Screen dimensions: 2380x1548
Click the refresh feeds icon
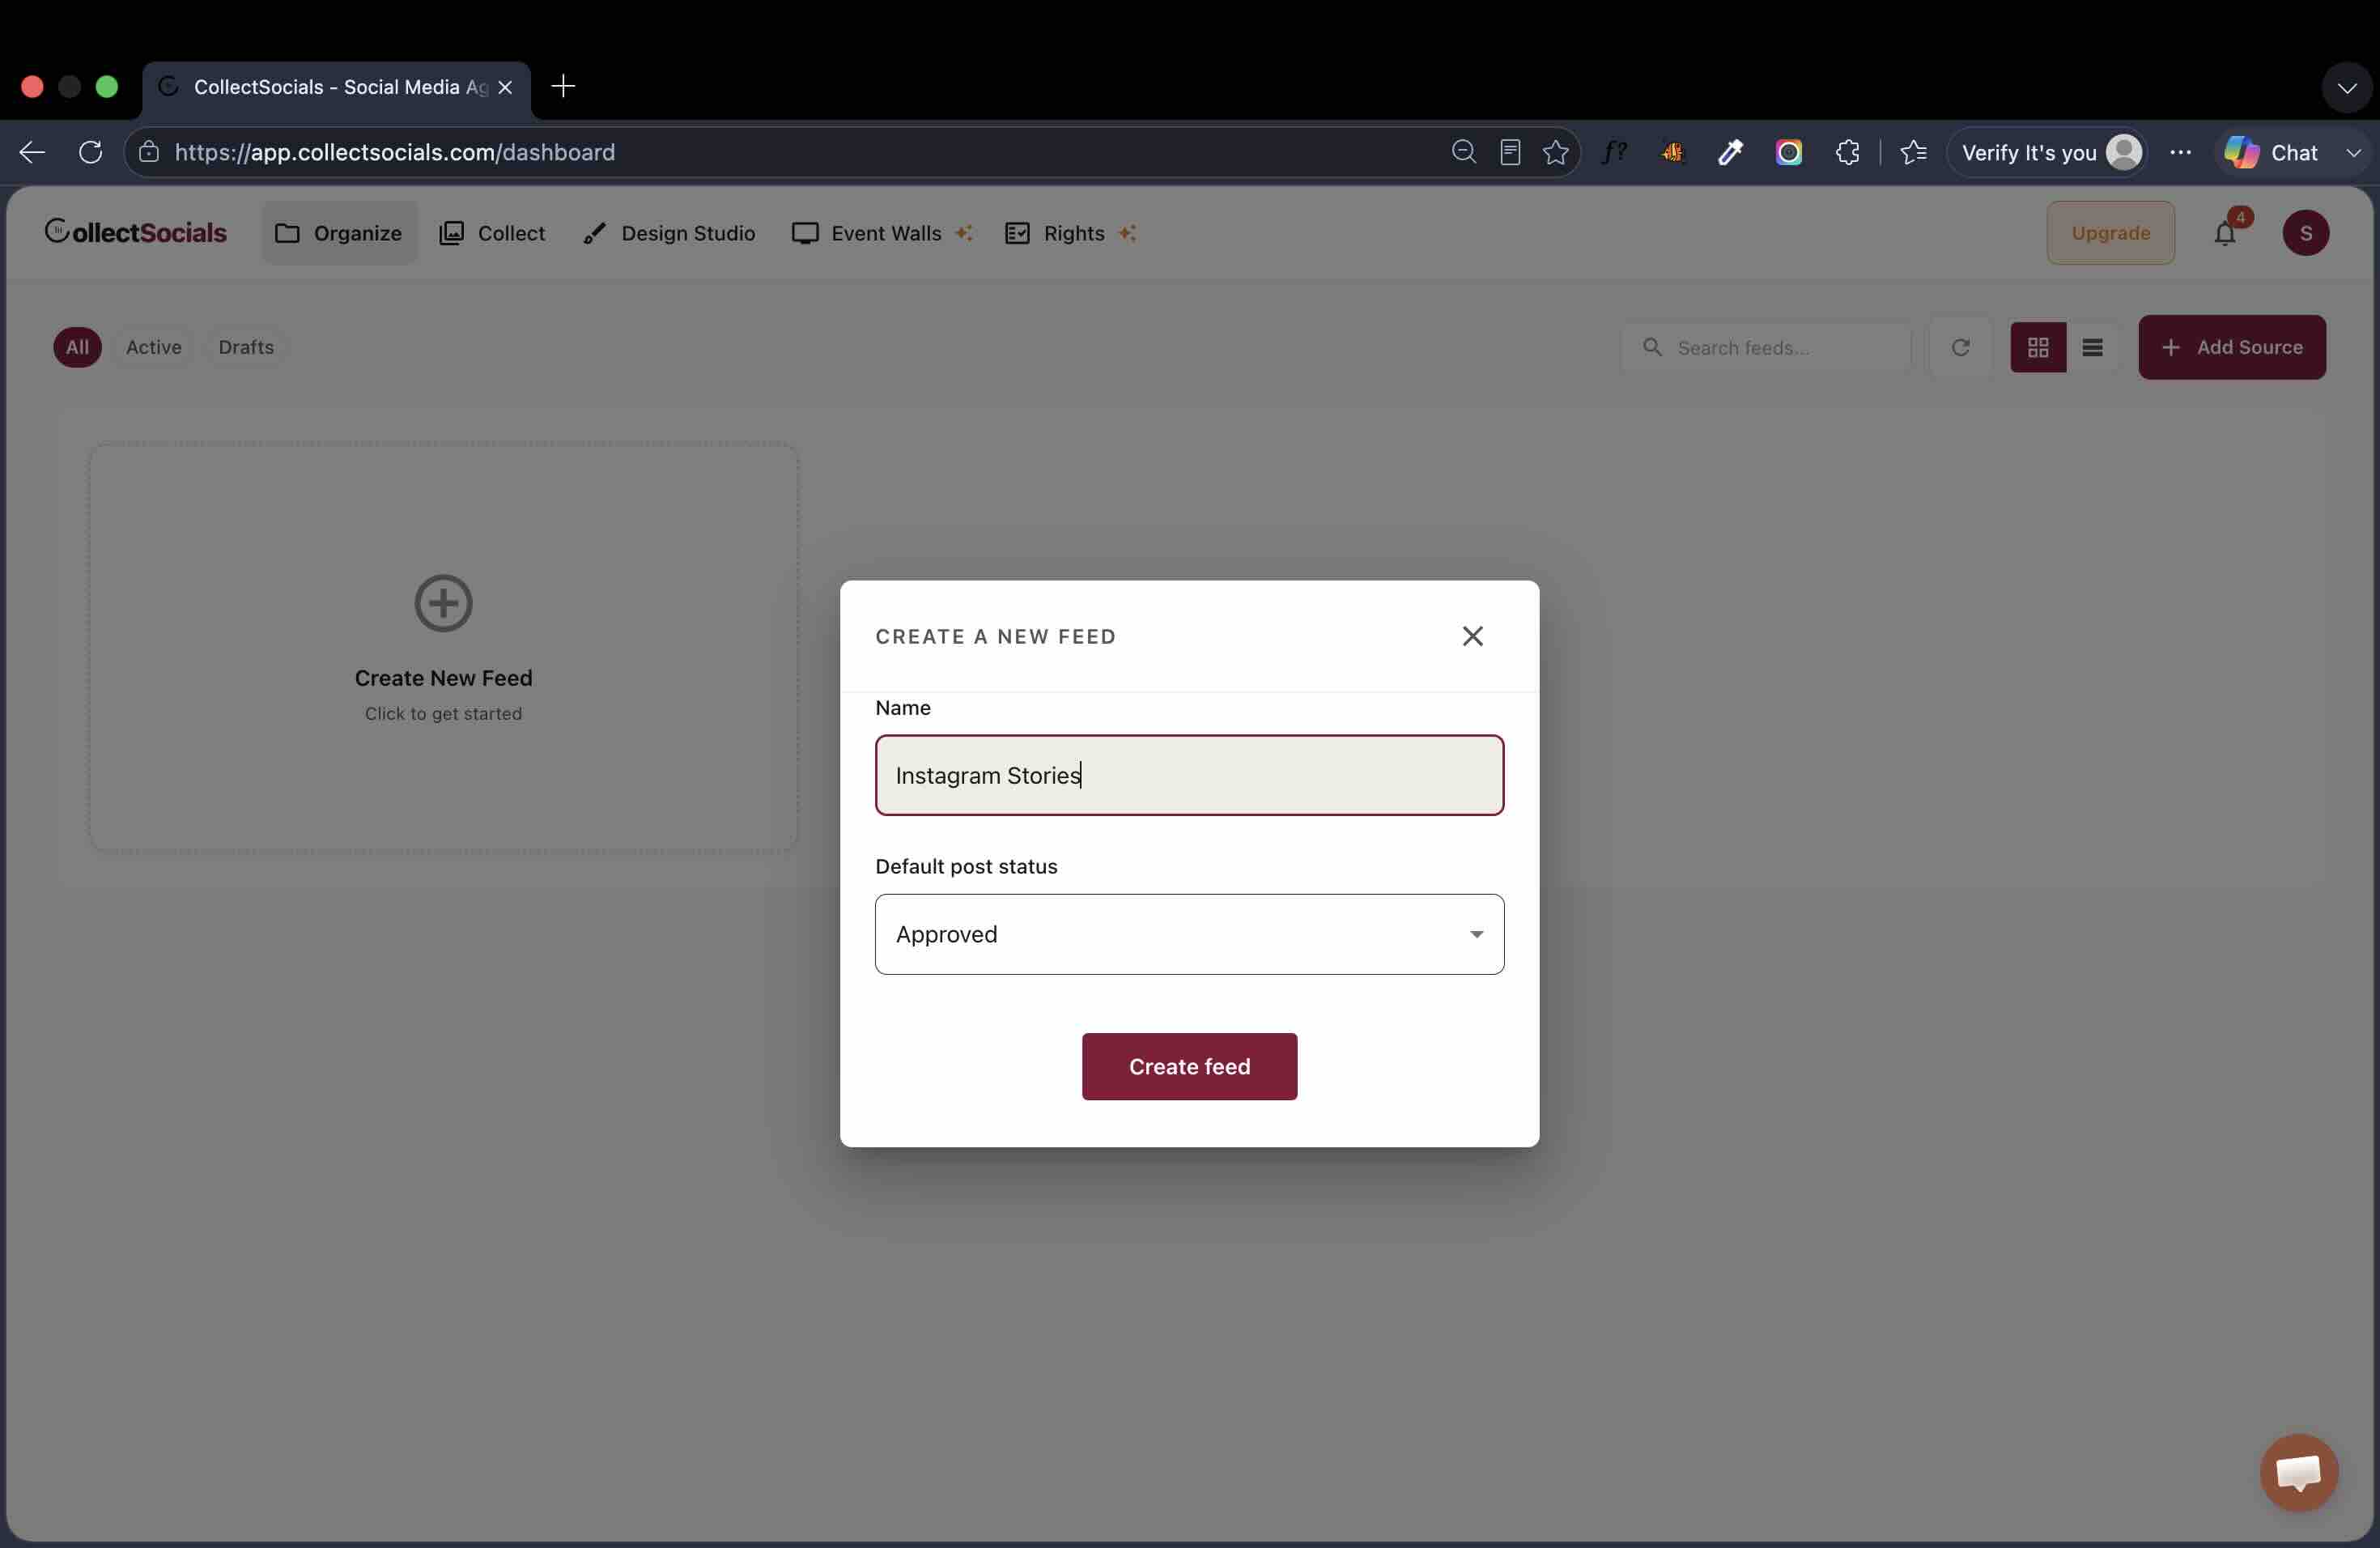tap(1960, 347)
